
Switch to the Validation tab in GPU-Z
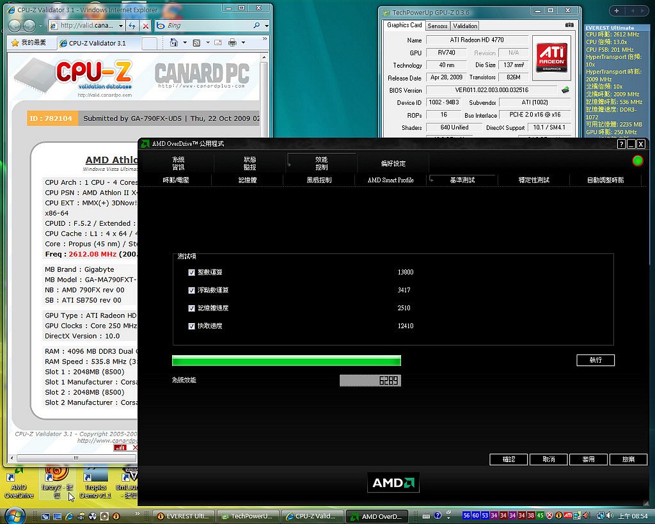[x=465, y=26]
